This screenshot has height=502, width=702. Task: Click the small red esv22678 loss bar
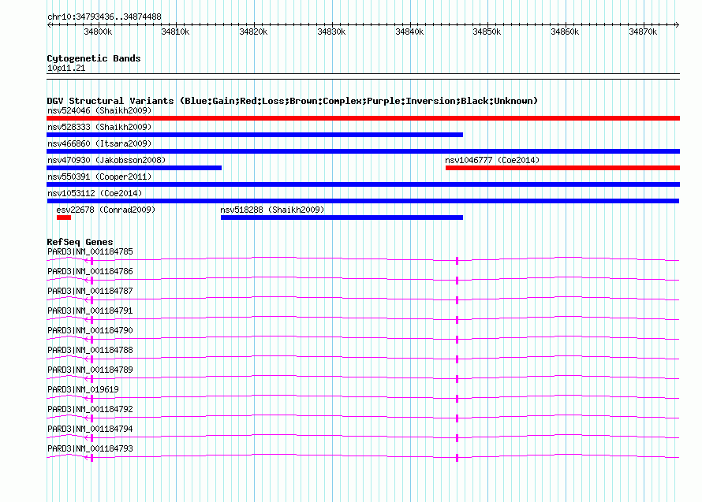pos(64,218)
